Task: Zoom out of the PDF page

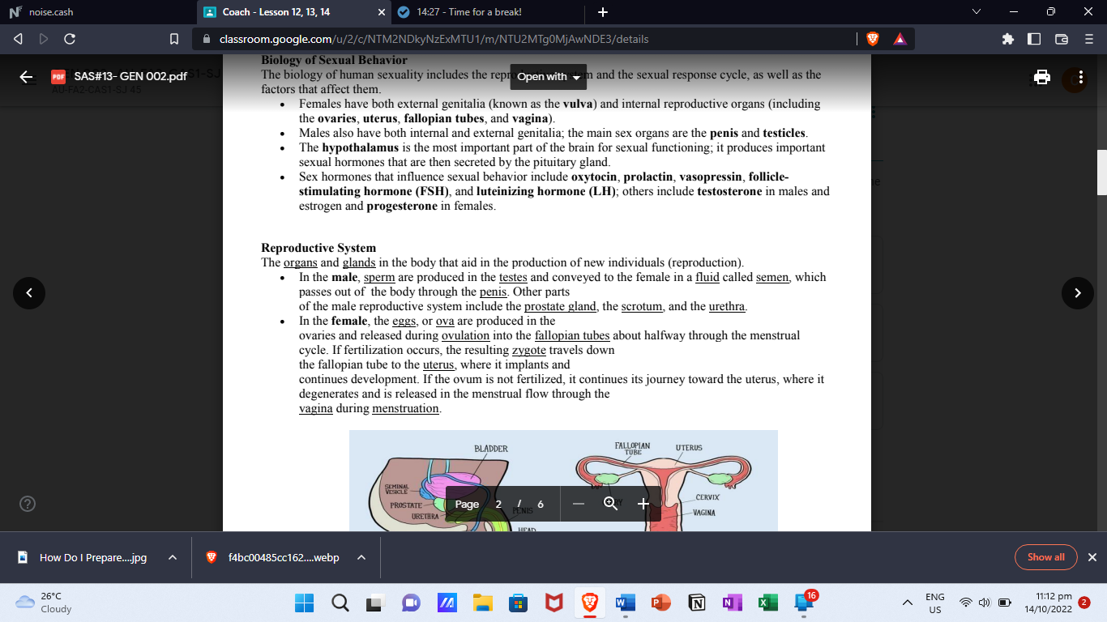Action: 578,504
